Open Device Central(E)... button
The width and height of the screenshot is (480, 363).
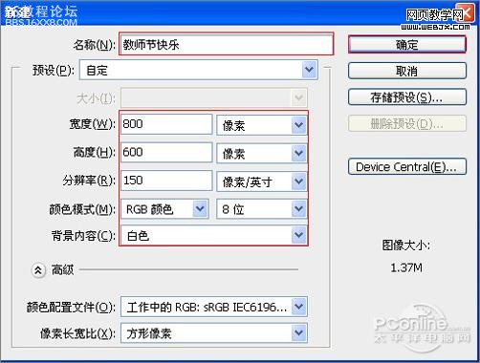pos(407,166)
